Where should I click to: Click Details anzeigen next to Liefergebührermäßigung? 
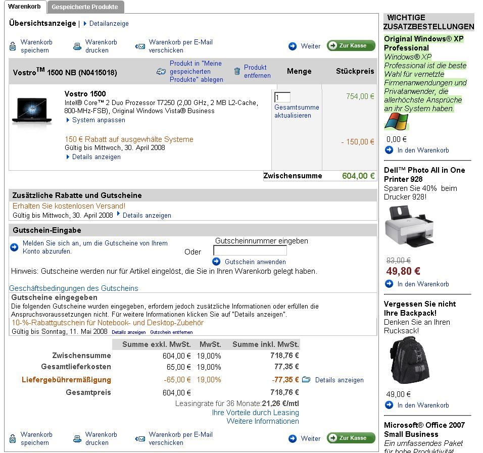339,380
